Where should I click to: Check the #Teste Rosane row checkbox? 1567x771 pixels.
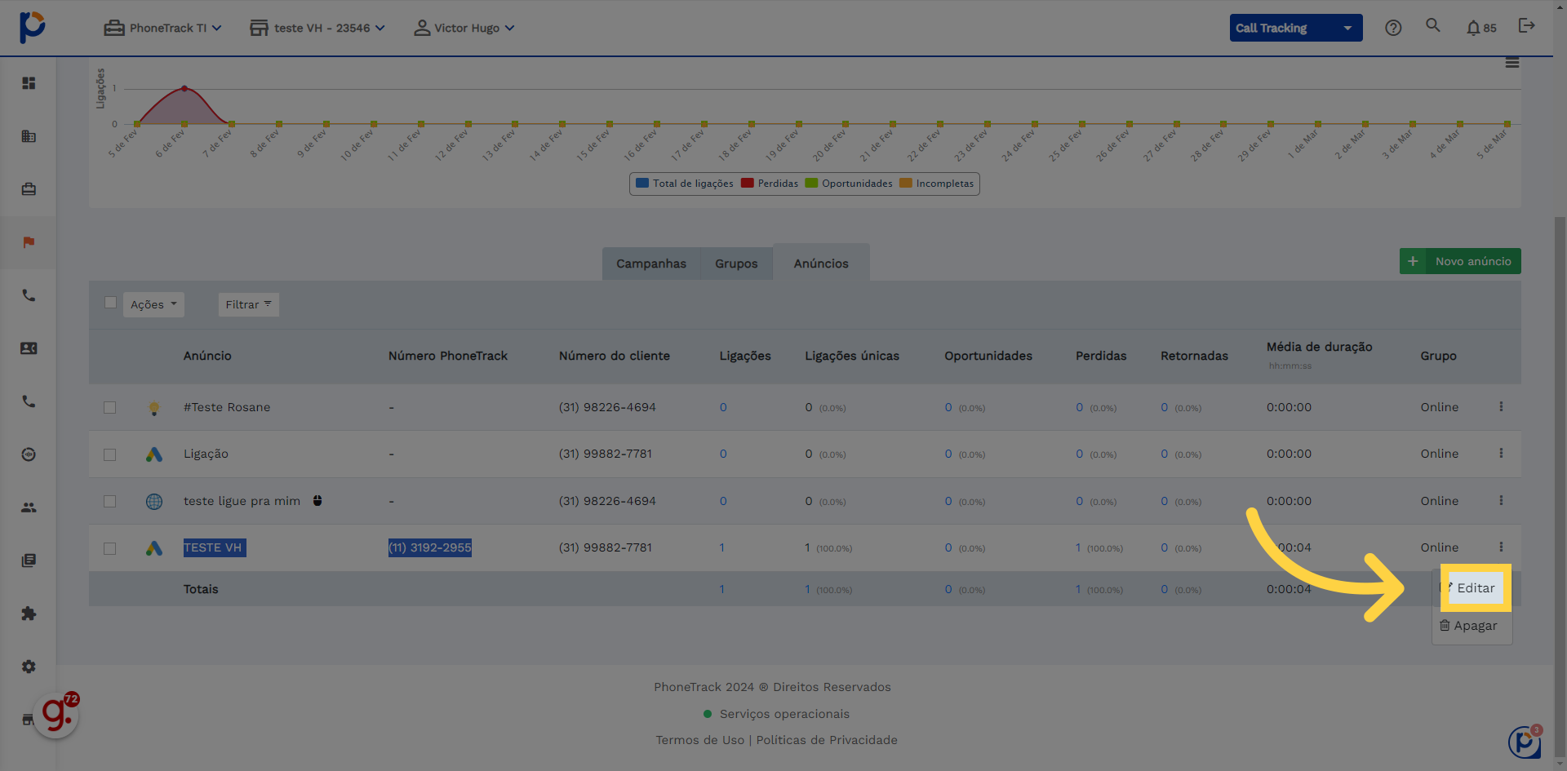pos(110,407)
